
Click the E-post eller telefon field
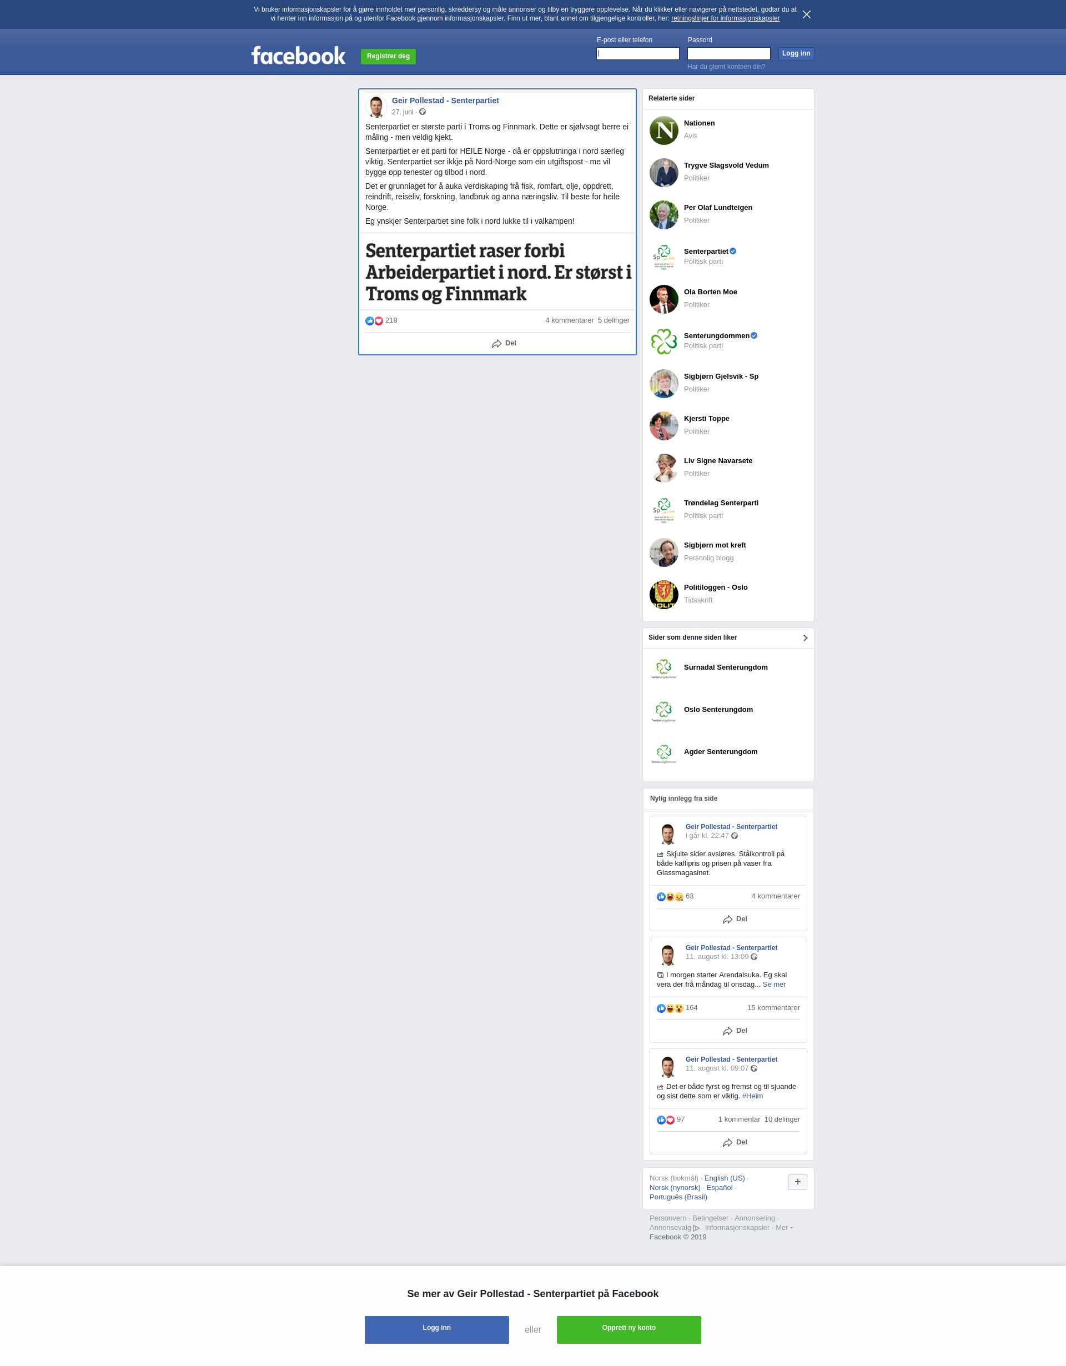pos(638,54)
